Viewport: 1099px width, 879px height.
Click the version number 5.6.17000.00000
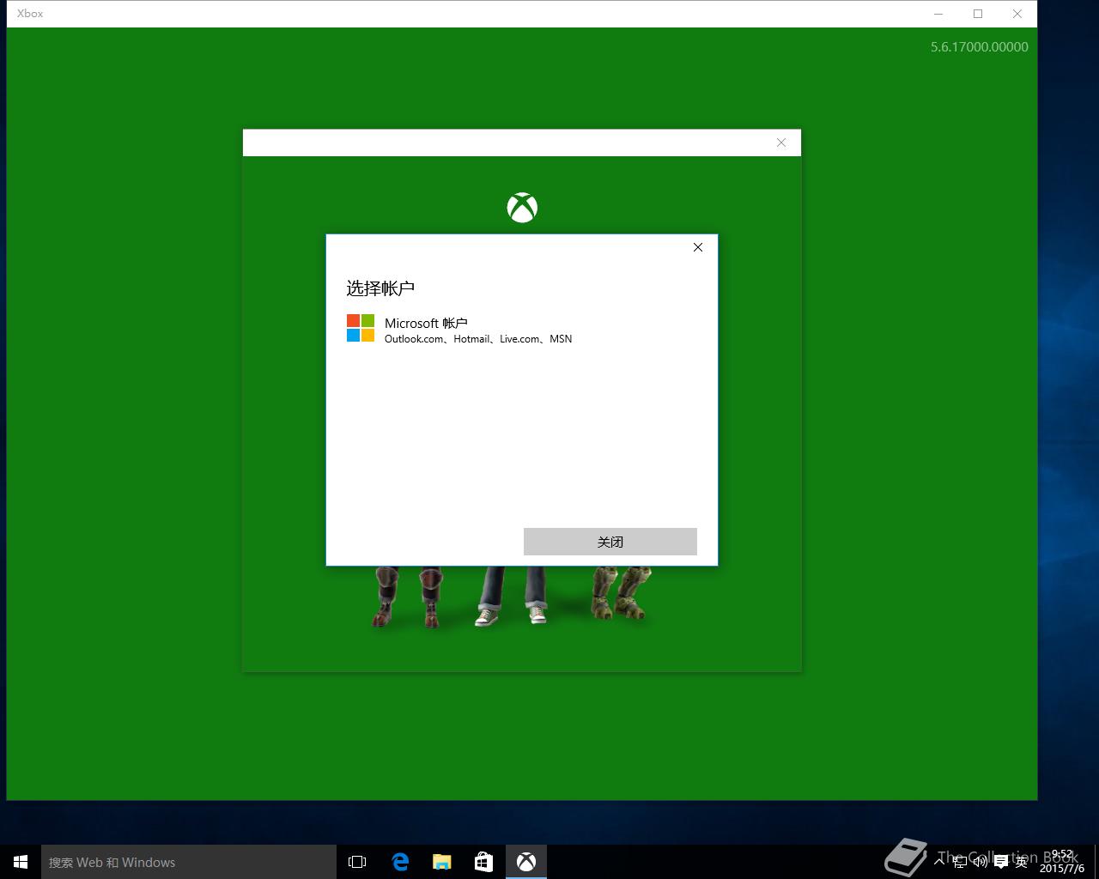click(x=980, y=47)
